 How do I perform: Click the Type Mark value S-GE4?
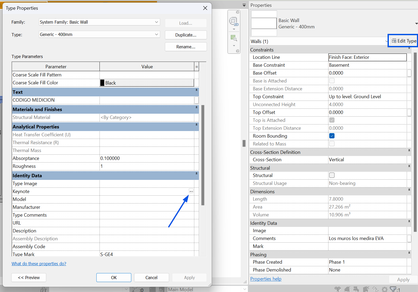point(147,254)
